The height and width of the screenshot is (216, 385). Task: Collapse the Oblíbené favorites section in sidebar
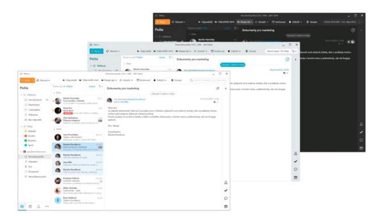[x=22, y=95]
